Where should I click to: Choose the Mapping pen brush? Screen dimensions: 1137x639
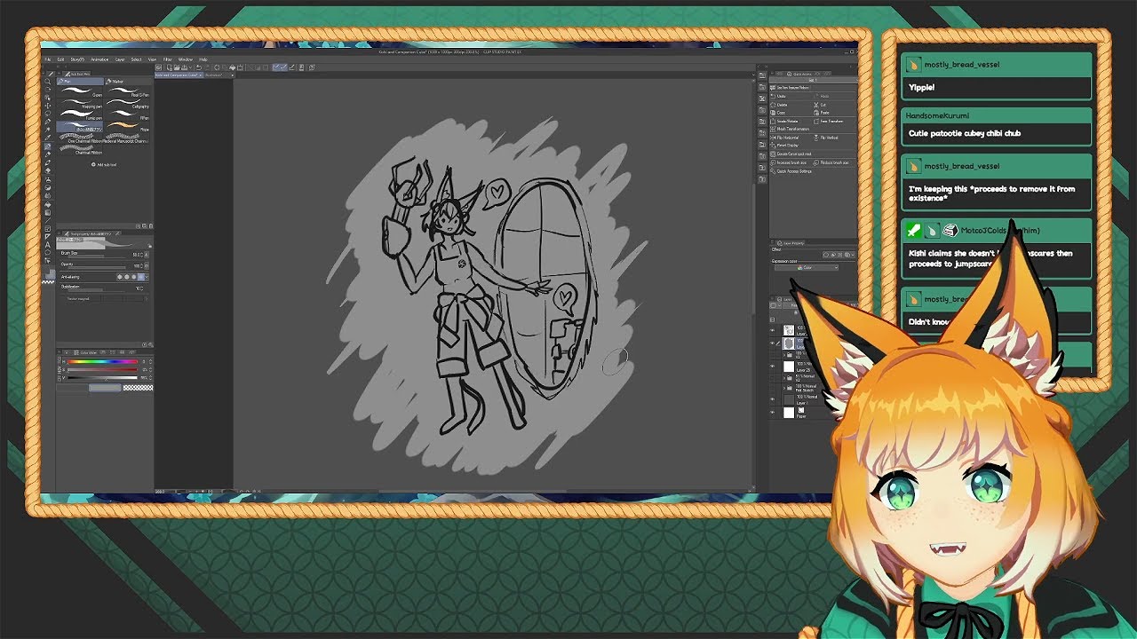click(80, 104)
